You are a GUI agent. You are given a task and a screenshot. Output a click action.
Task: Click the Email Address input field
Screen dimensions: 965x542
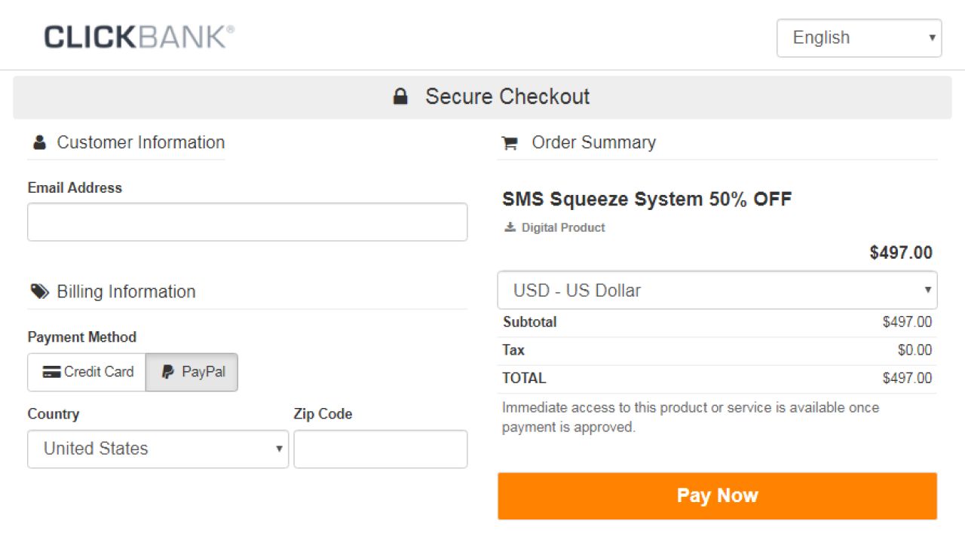[x=247, y=221]
